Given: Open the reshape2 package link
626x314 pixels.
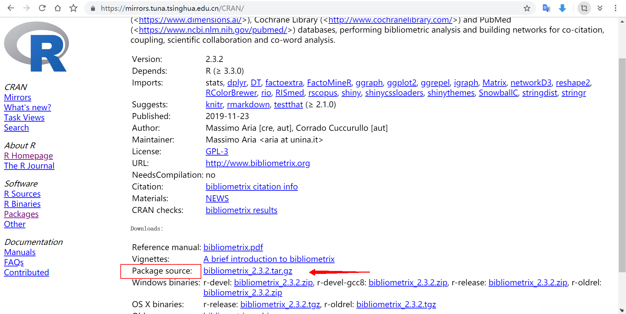Looking at the screenshot, I should [x=573, y=83].
